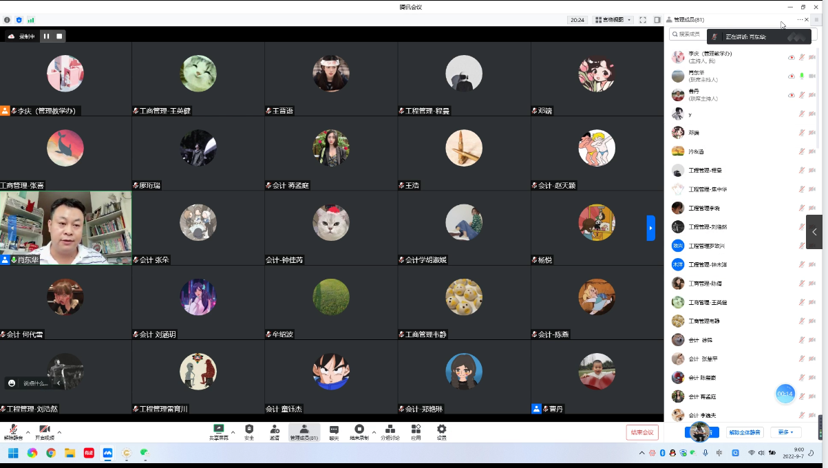Click the 应用 apps icon
828x468 pixels.
pos(416,431)
